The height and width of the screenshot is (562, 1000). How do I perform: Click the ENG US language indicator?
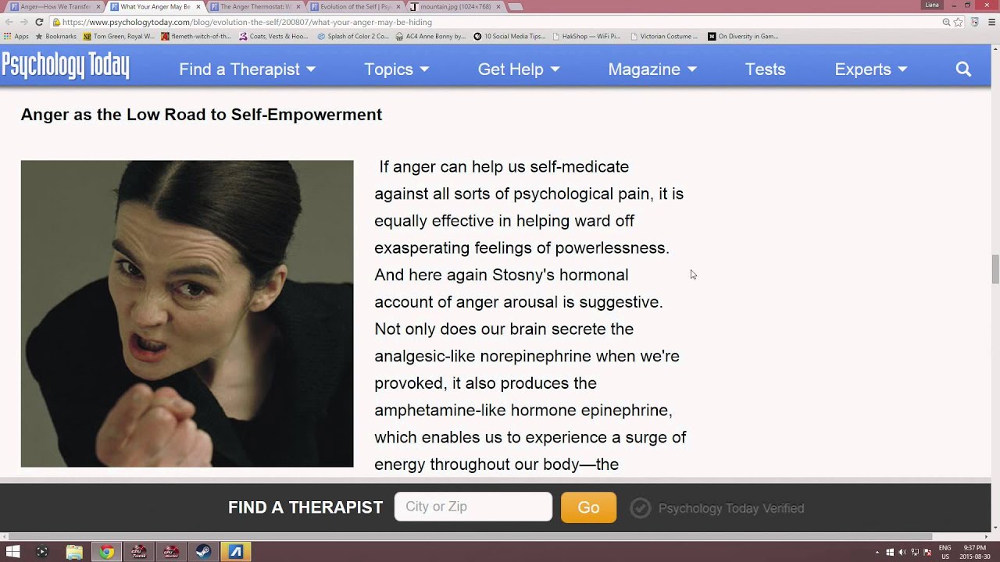(x=945, y=552)
